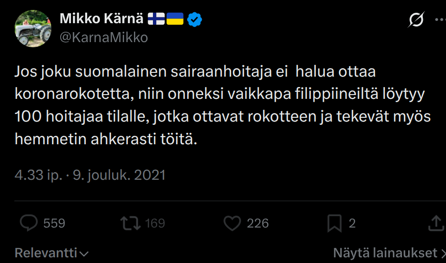Screen dimensions: 446x263
Task: Click the Finnish flag emoji beside the name
Action: click(x=155, y=19)
